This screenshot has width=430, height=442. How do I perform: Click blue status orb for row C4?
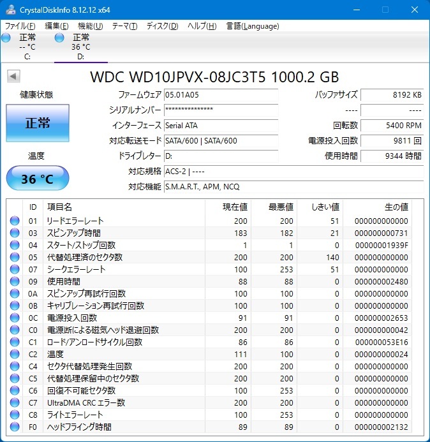[15, 366]
